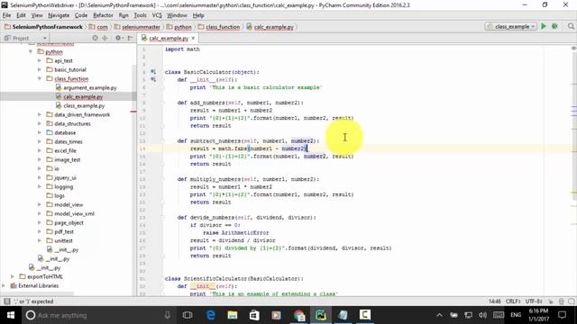Expand the data_driven_framework folder
Screen dimensions: 577x324
pyautogui.click(x=40, y=114)
